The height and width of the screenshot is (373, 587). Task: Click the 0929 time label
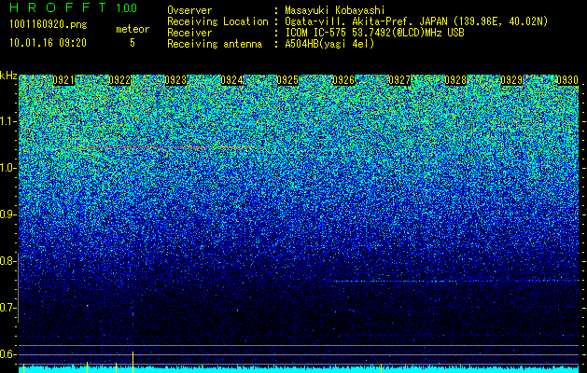(511, 80)
